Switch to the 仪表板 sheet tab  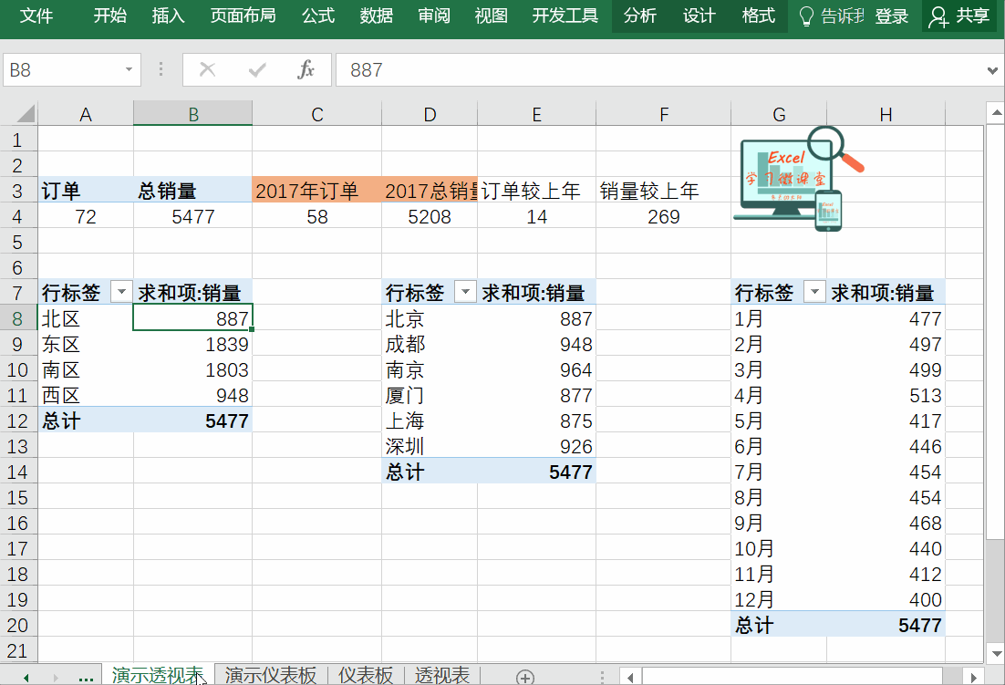[365, 675]
